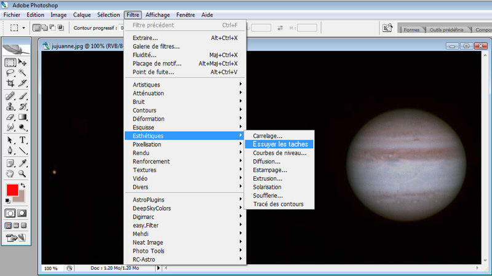Select the Notes tool
Viewport: 492px width, 276px height.
coord(10,163)
